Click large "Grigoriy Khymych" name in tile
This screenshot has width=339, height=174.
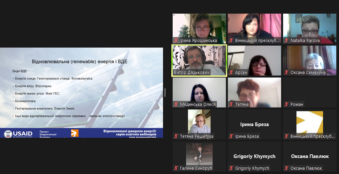pos(254,156)
